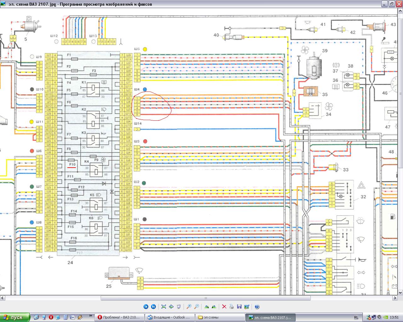
Task: Click the Best Fit view icon
Action: click(164, 307)
